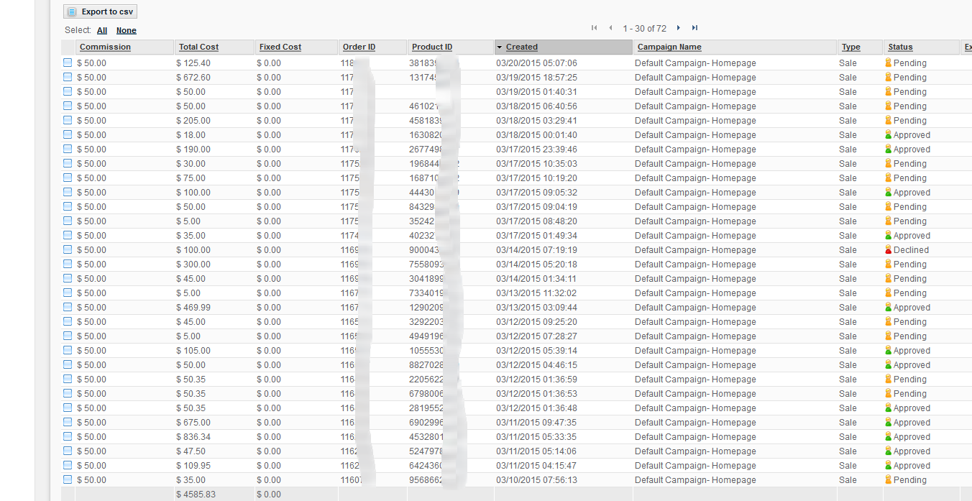Image resolution: width=972 pixels, height=501 pixels.
Task: Click Approved status icon for 03/17/2015 23:39:46
Action: (888, 149)
